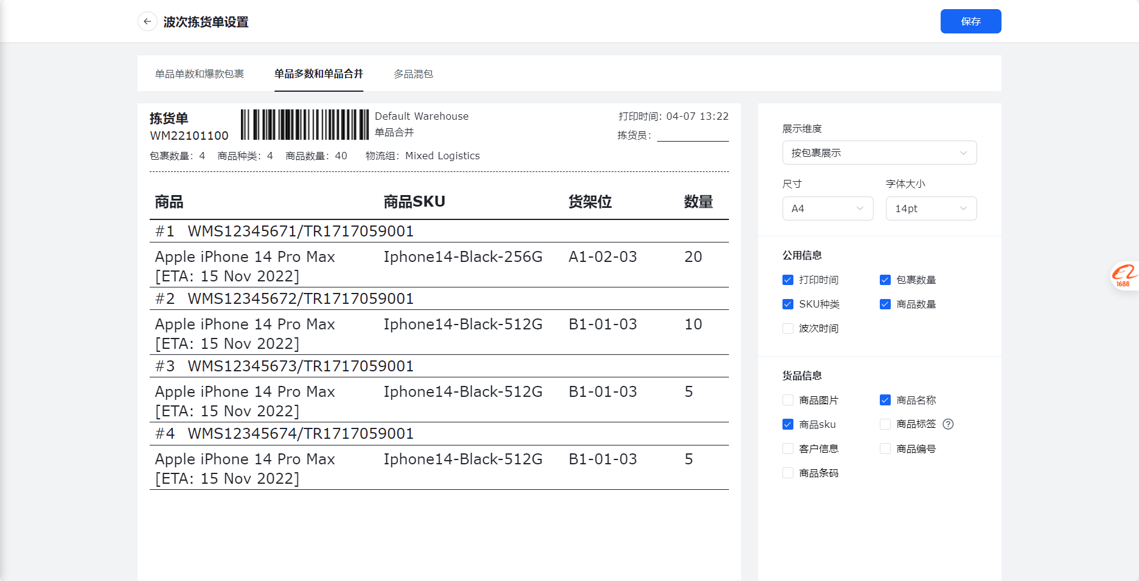Open the 多品混包 tab
1139x581 pixels.
[413, 74]
